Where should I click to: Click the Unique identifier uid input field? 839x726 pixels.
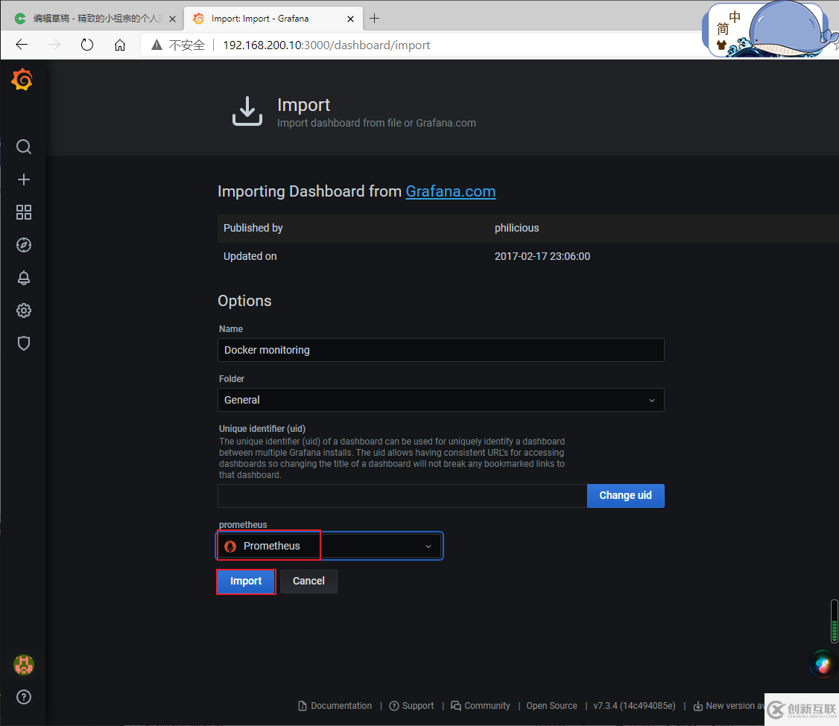[402, 496]
